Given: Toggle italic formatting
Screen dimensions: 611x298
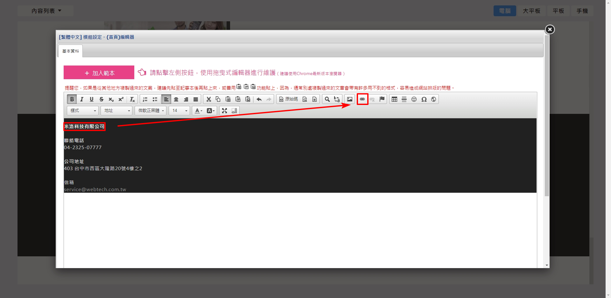Looking at the screenshot, I should 82,99.
